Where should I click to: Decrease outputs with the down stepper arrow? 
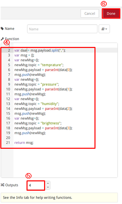click(48, 187)
